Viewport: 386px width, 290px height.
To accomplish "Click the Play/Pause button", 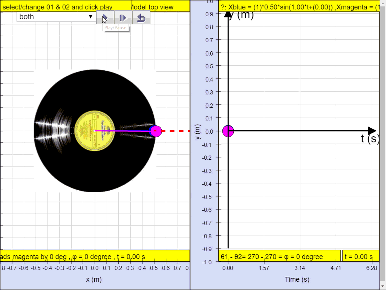I will tap(105, 17).
